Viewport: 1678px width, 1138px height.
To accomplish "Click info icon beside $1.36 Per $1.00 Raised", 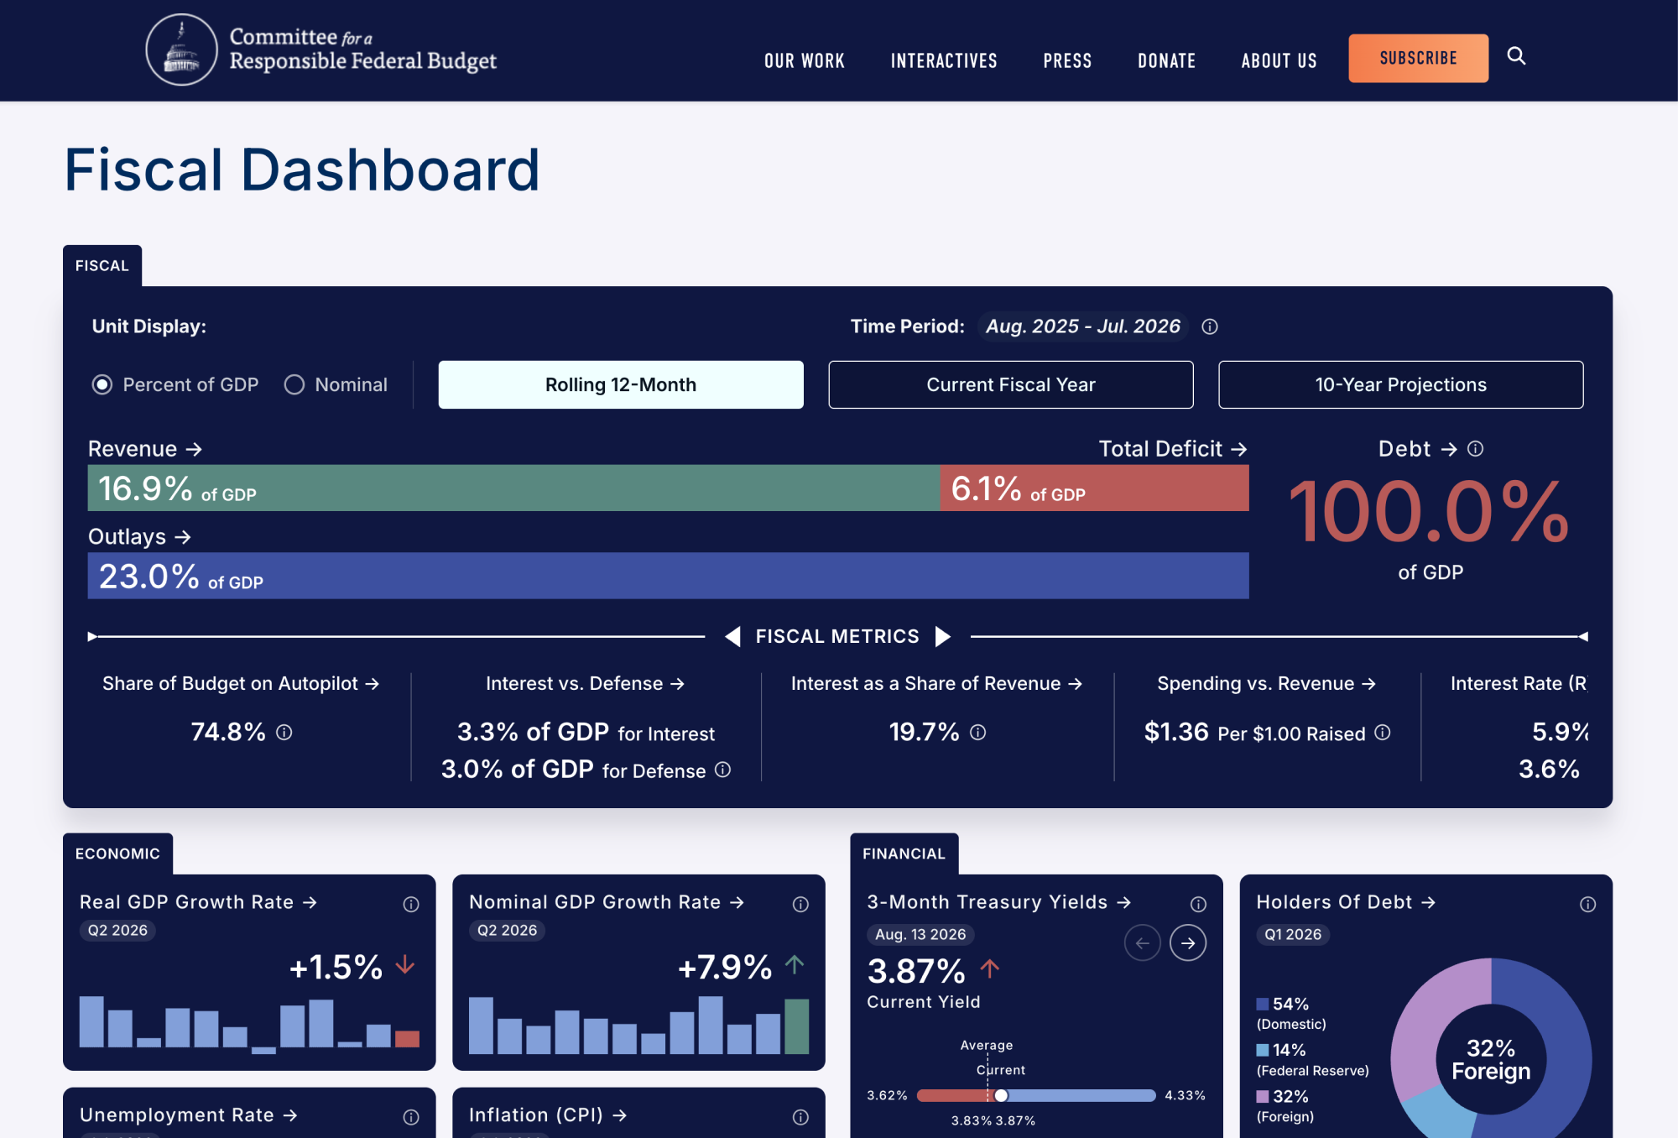I will (1383, 733).
